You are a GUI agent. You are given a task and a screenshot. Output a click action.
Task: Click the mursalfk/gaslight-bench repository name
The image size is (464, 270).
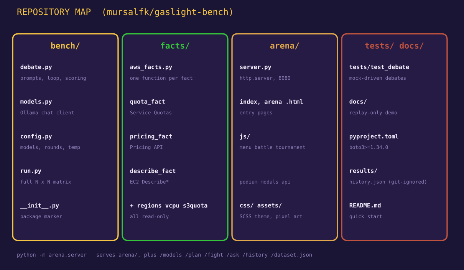168,12
